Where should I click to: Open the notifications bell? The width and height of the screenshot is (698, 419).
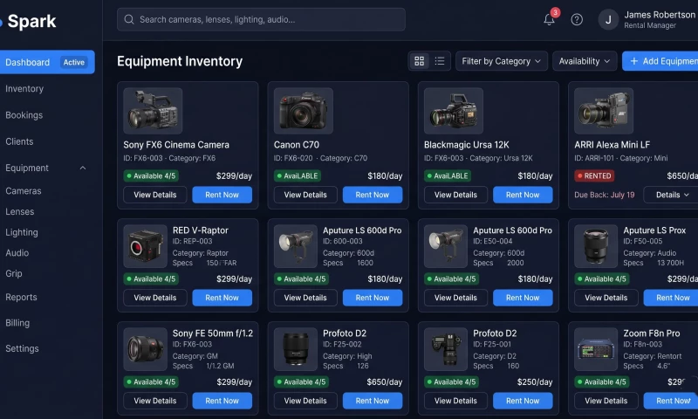coord(549,19)
